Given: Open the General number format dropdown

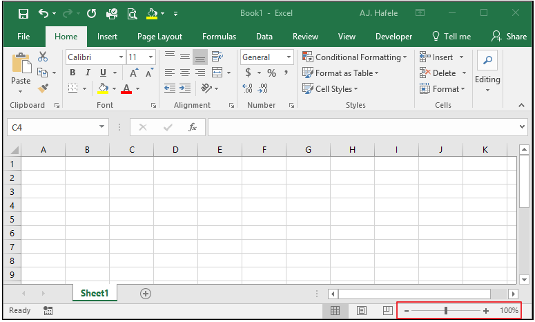Looking at the screenshot, I should click(289, 57).
